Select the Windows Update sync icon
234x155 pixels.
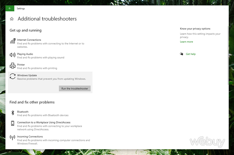coord(12,76)
